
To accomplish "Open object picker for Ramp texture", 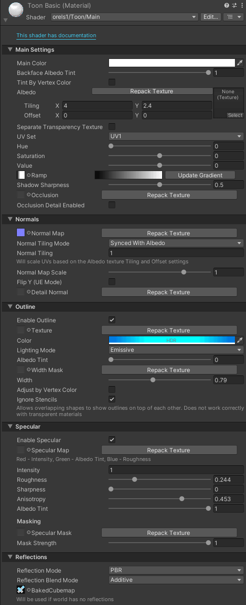I will [x=28, y=175].
